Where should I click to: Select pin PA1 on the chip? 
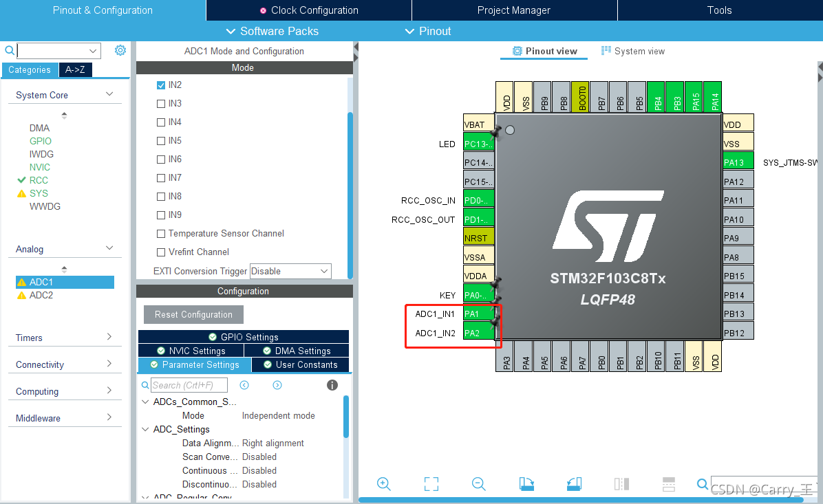tap(478, 314)
